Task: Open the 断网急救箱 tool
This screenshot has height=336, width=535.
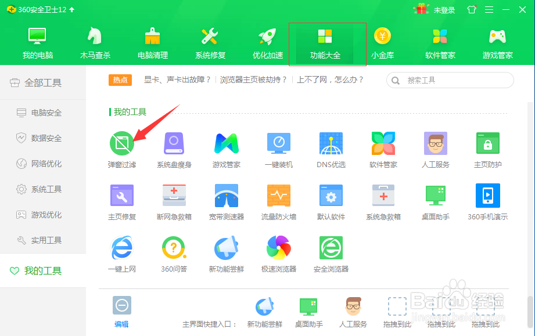Action: tap(174, 202)
